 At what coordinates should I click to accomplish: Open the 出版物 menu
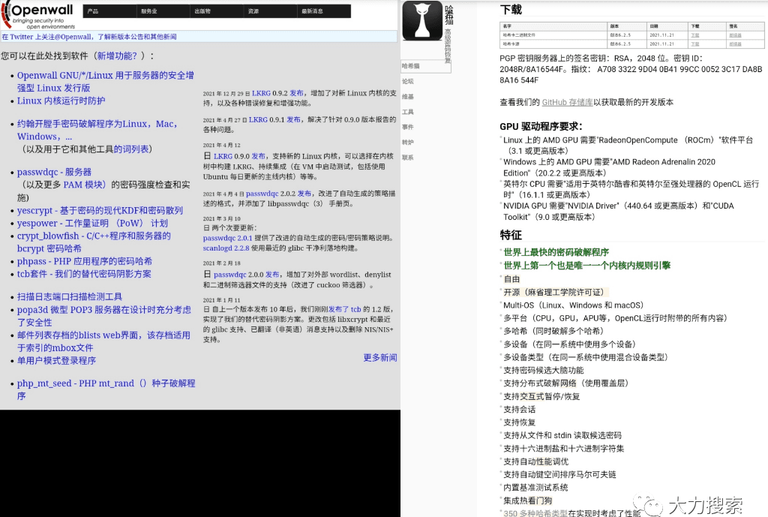[202, 11]
